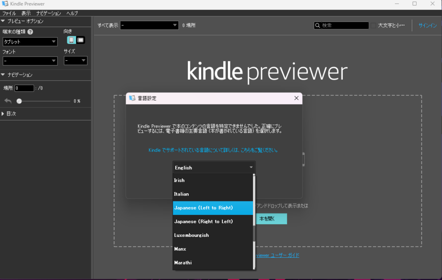Image resolution: width=442 pixels, height=280 pixels.
Task: Open the ヘルプ menu
Action: [x=72, y=13]
